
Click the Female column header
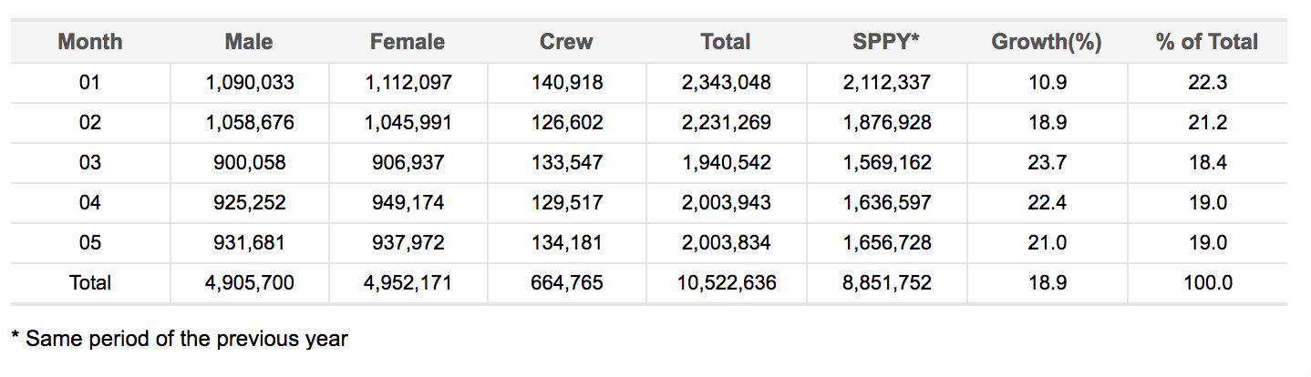pyautogui.click(x=408, y=42)
